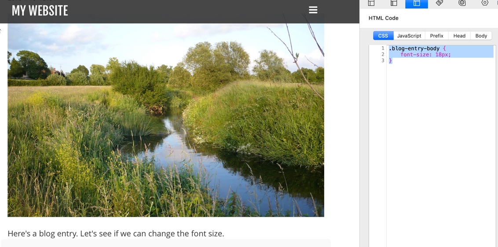Select the first page layout inspector icon
498x247 pixels.
click(x=371, y=3)
